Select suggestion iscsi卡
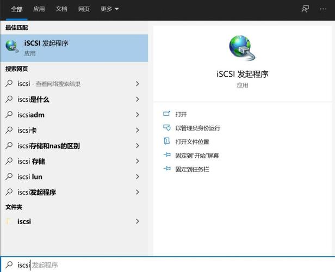Viewport: 335px width, 272px height. tap(74, 130)
